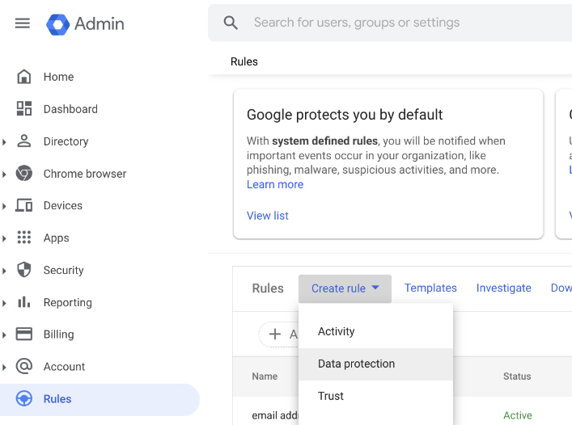Open Home in the sidebar

point(58,77)
